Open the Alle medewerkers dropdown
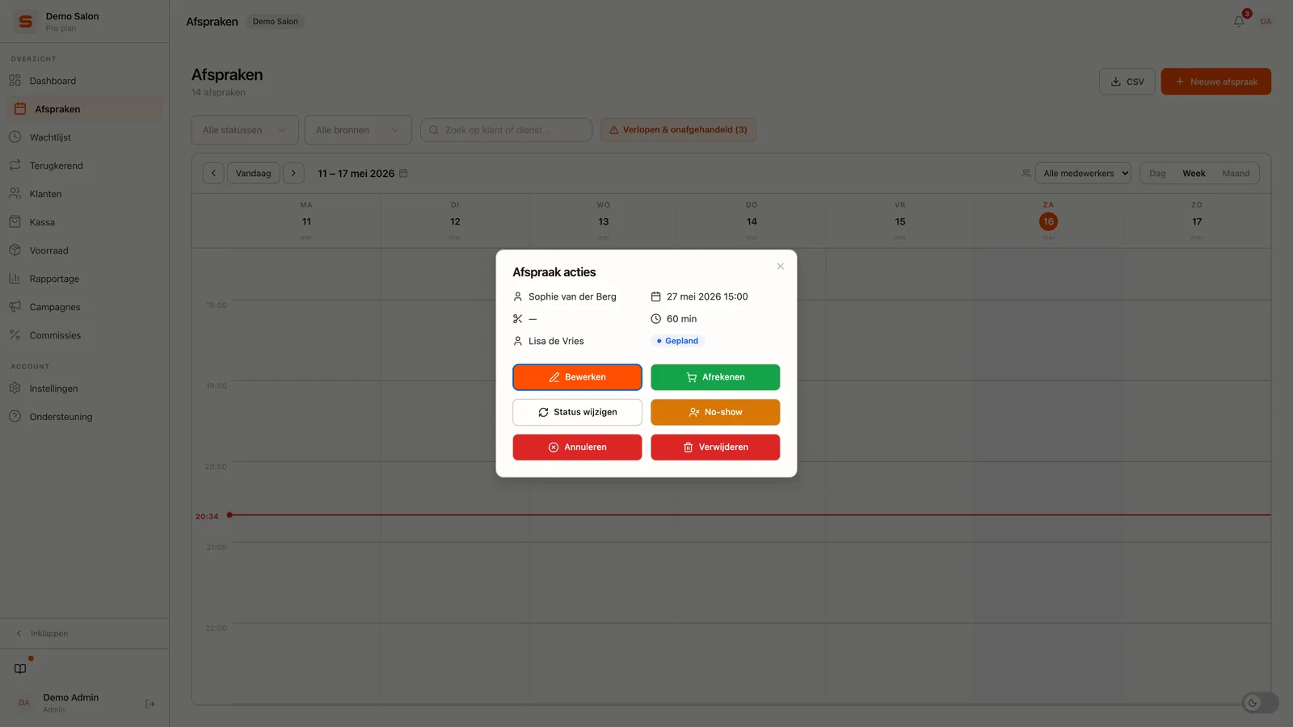This screenshot has height=727, width=1293. 1083,173
